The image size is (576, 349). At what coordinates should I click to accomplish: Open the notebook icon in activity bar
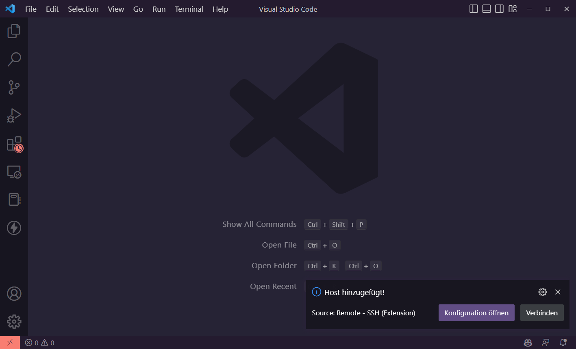tap(14, 200)
